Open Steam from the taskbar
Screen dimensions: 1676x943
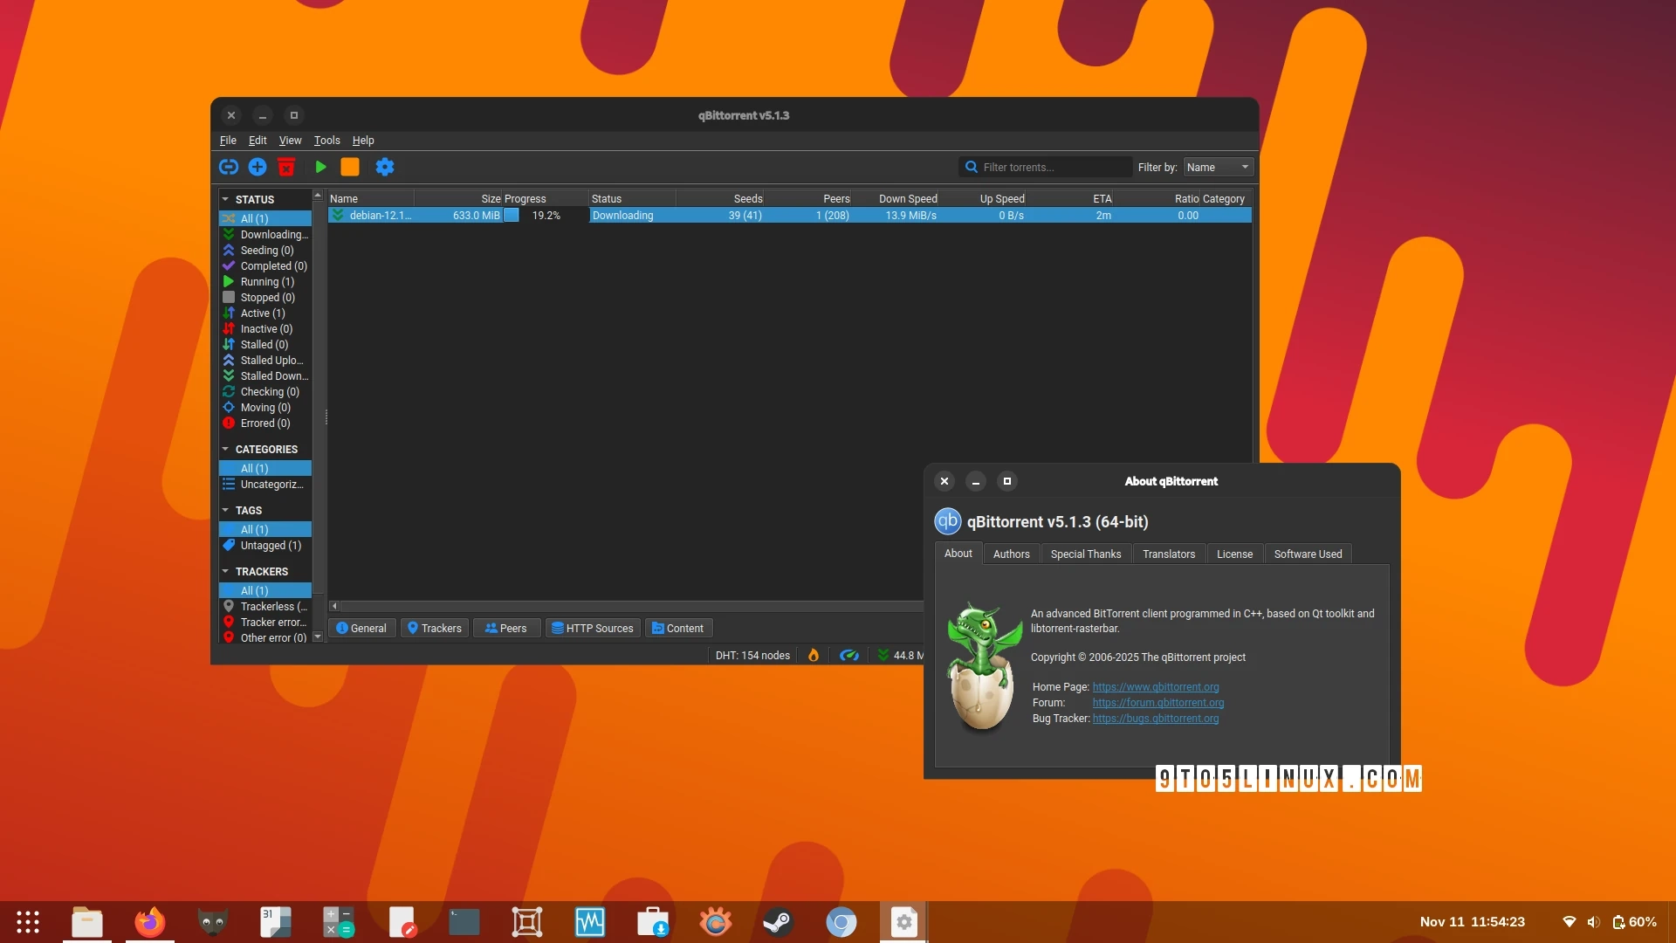click(x=778, y=921)
